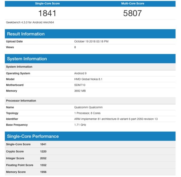Click the Geekbench 4.3.0 for Android text
Viewport: 181px width, 177px height.
[x=30, y=23]
